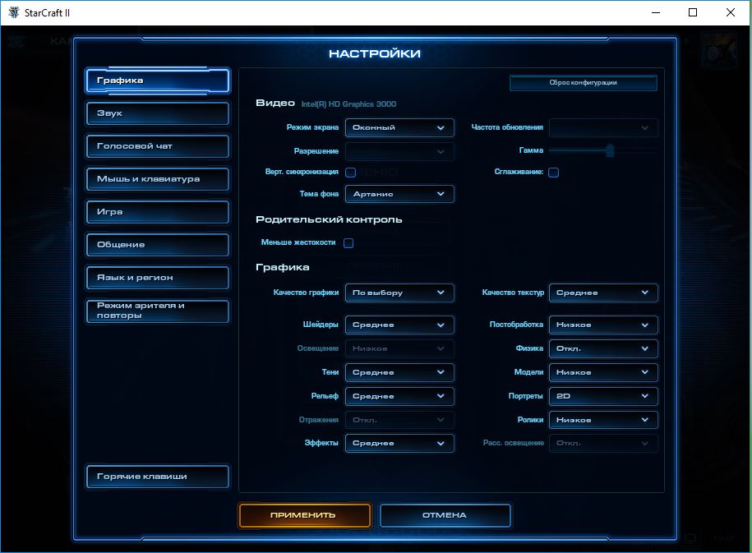Toggle the Верт. синхронизация checkbox
Image resolution: width=752 pixels, height=553 pixels.
click(x=351, y=173)
